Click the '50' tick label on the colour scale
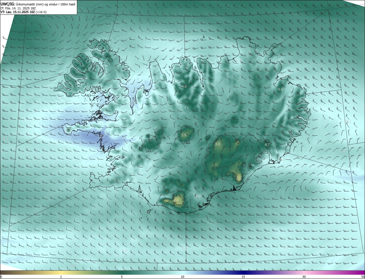 click(363, 277)
